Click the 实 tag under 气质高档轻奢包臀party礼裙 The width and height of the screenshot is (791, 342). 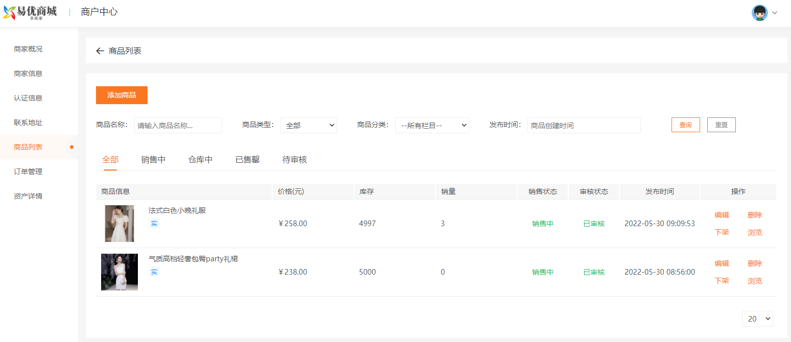pyautogui.click(x=154, y=272)
